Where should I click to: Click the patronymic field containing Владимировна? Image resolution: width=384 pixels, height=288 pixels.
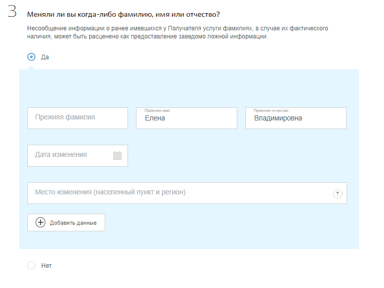click(x=296, y=118)
